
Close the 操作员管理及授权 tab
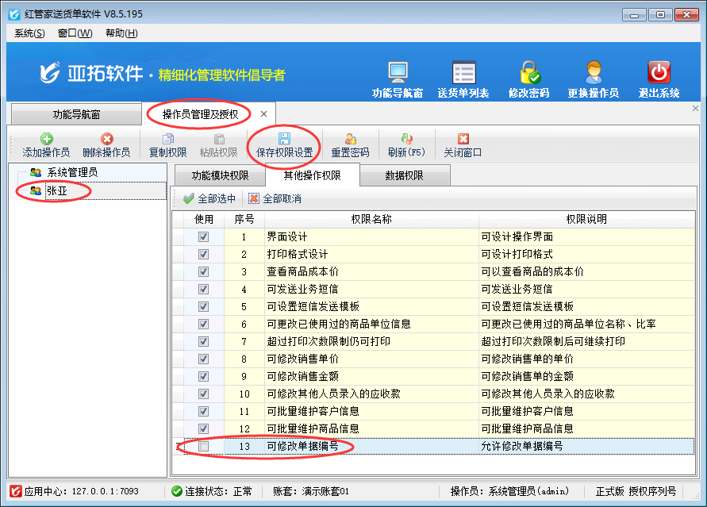point(263,114)
